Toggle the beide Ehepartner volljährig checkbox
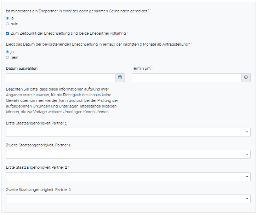257x215 pixels. [7, 33]
